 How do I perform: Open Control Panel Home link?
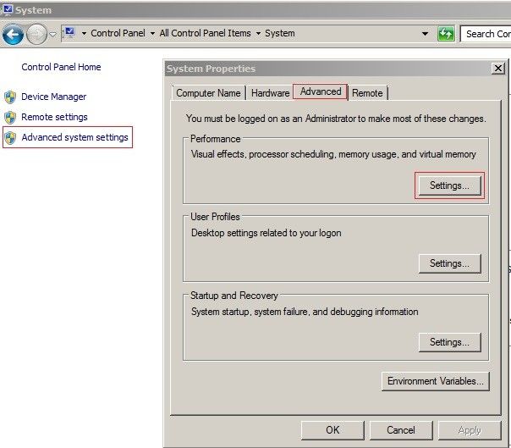(61, 67)
